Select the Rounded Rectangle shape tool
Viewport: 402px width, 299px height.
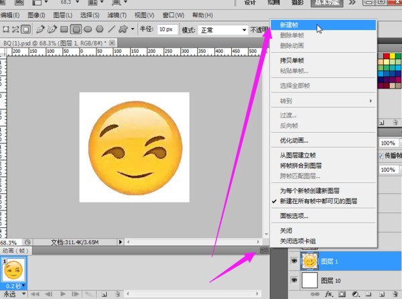tap(76, 29)
